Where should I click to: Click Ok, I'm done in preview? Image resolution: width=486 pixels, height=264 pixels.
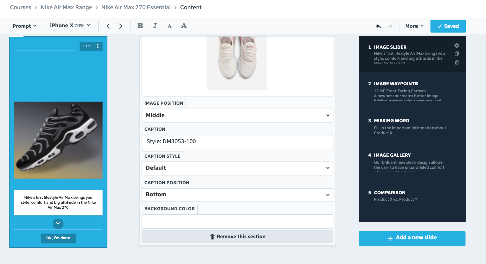coord(58,238)
